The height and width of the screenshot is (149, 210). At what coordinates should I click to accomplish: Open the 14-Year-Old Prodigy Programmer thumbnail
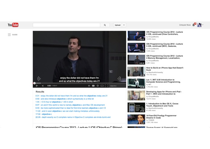[136, 119]
